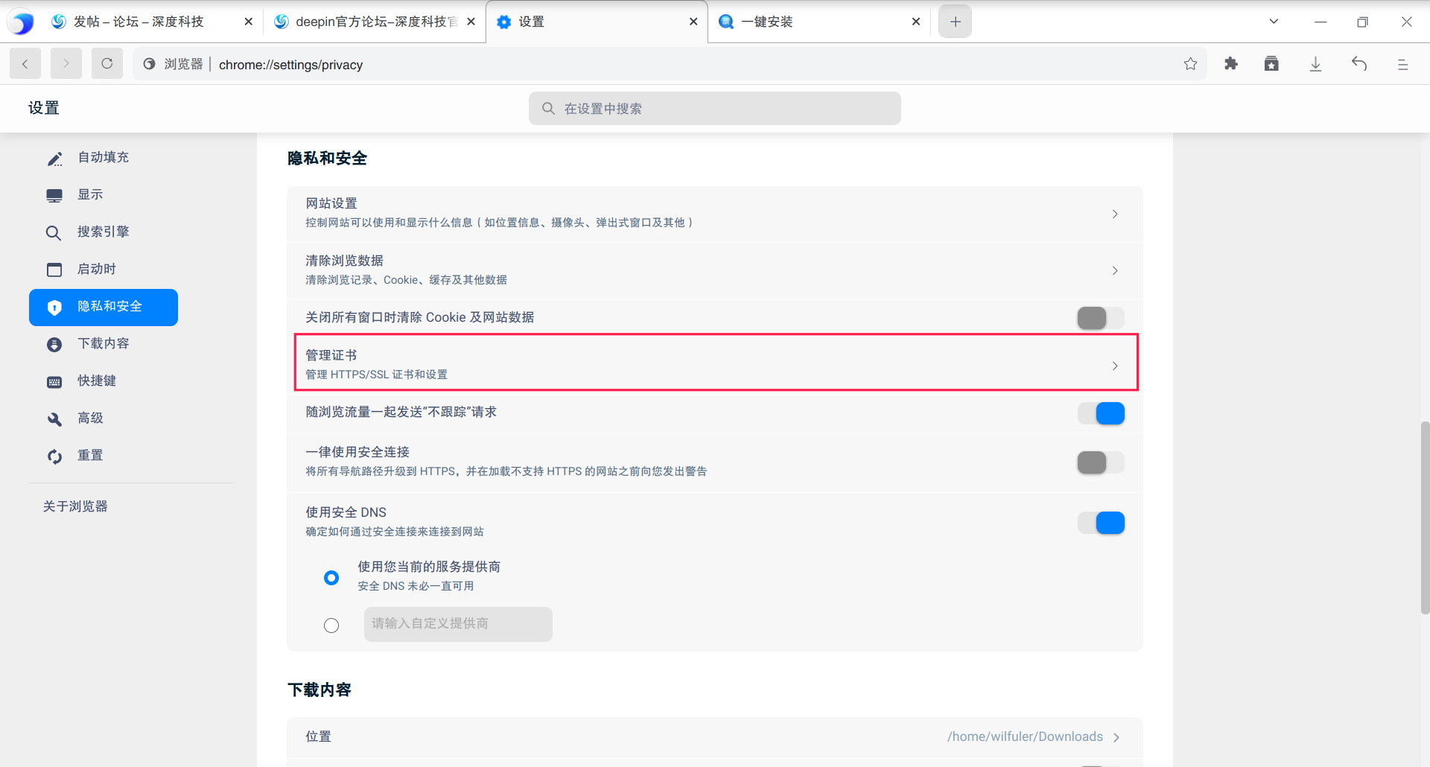Click the monitor icon for 显示
1430x767 pixels.
(54, 195)
